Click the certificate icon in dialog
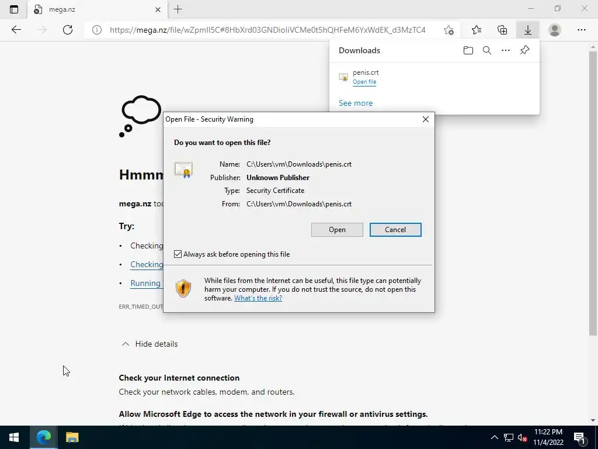Viewport: 598px width, 449px height. click(183, 170)
